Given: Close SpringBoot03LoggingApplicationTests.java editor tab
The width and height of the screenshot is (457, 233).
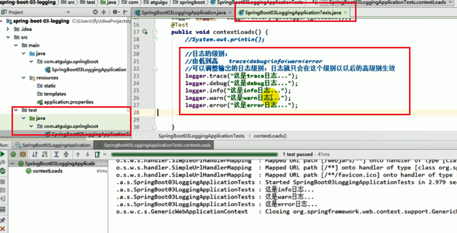Looking at the screenshot, I should click(x=345, y=12).
